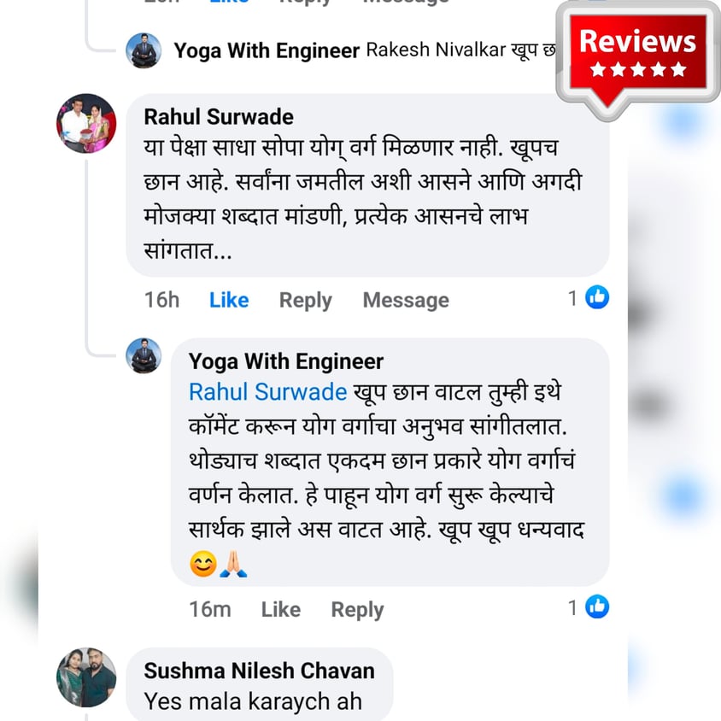Click the 16h timestamp on Rahul's comment
Image resolution: width=721 pixels, height=721 pixels.
[161, 300]
